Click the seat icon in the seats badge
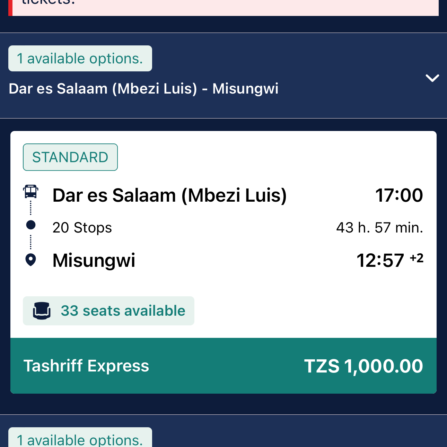The height and width of the screenshot is (447, 447). pyautogui.click(x=42, y=311)
